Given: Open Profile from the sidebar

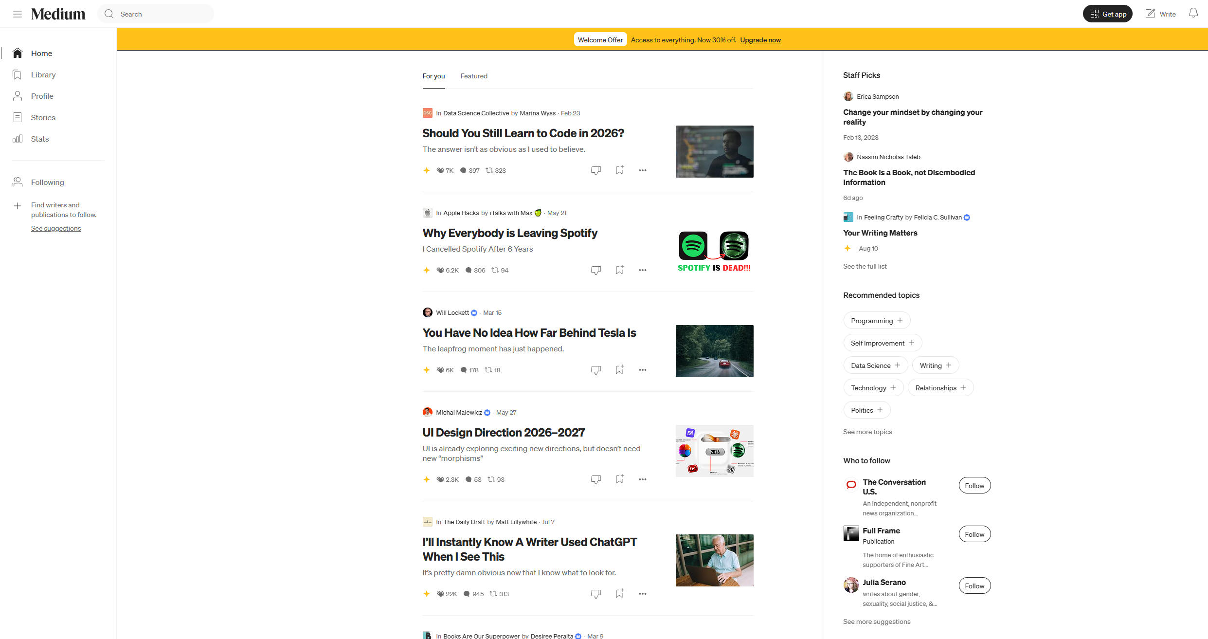Looking at the screenshot, I should point(33,96).
